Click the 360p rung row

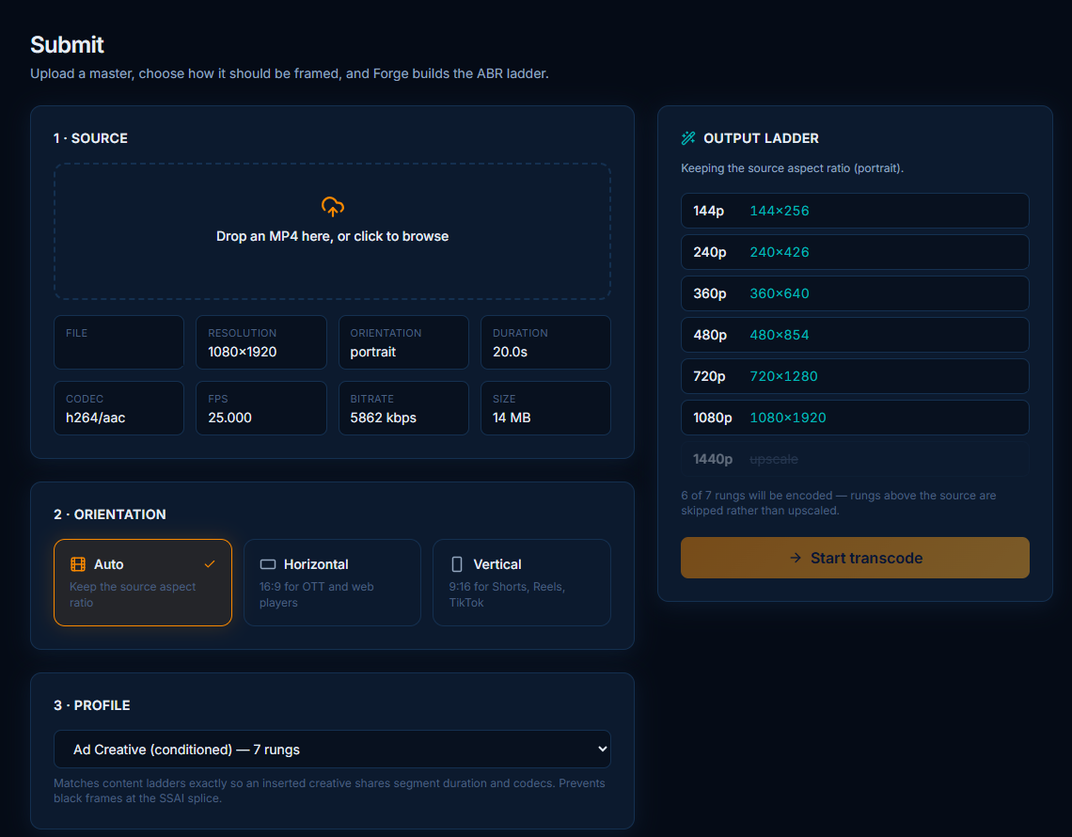pos(855,293)
